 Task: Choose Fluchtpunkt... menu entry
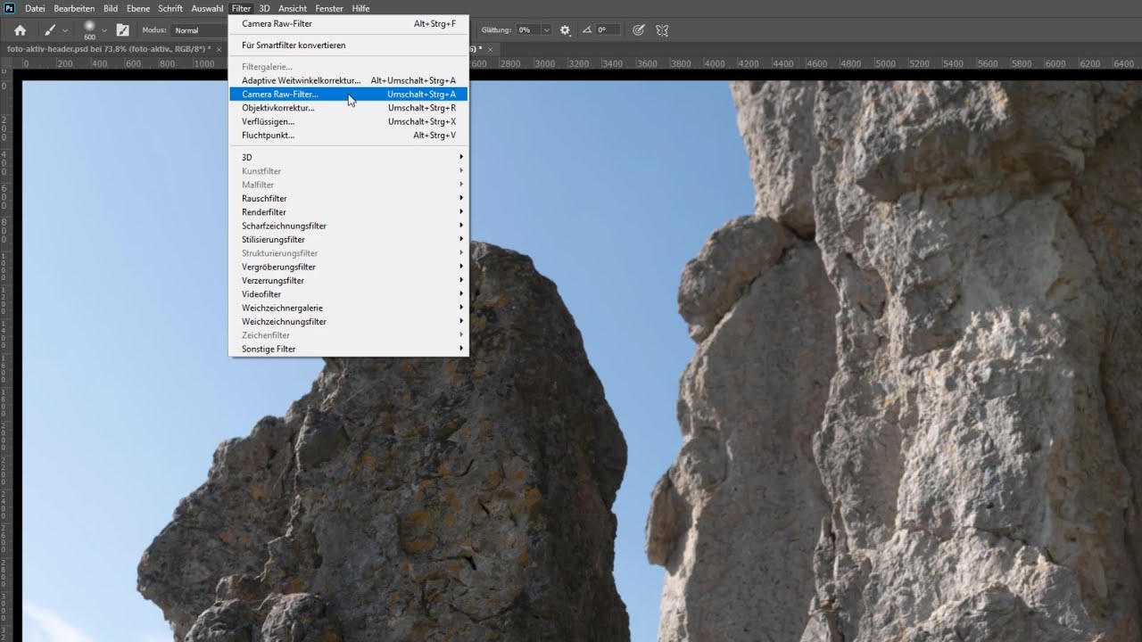(x=348, y=136)
